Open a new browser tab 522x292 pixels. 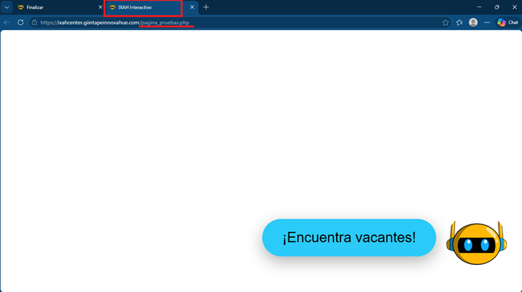click(x=206, y=7)
